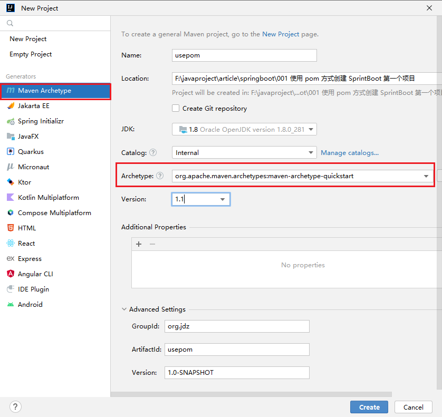Click the Kotlin Multiplatform icon
442x417 pixels.
click(x=11, y=197)
